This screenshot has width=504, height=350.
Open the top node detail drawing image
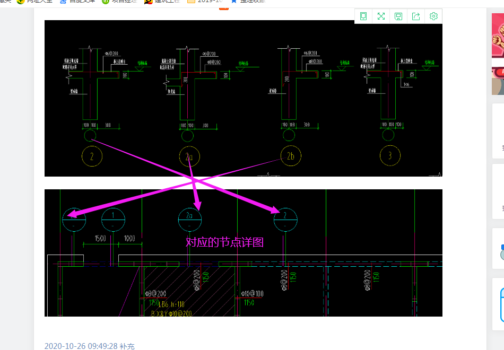point(244,98)
